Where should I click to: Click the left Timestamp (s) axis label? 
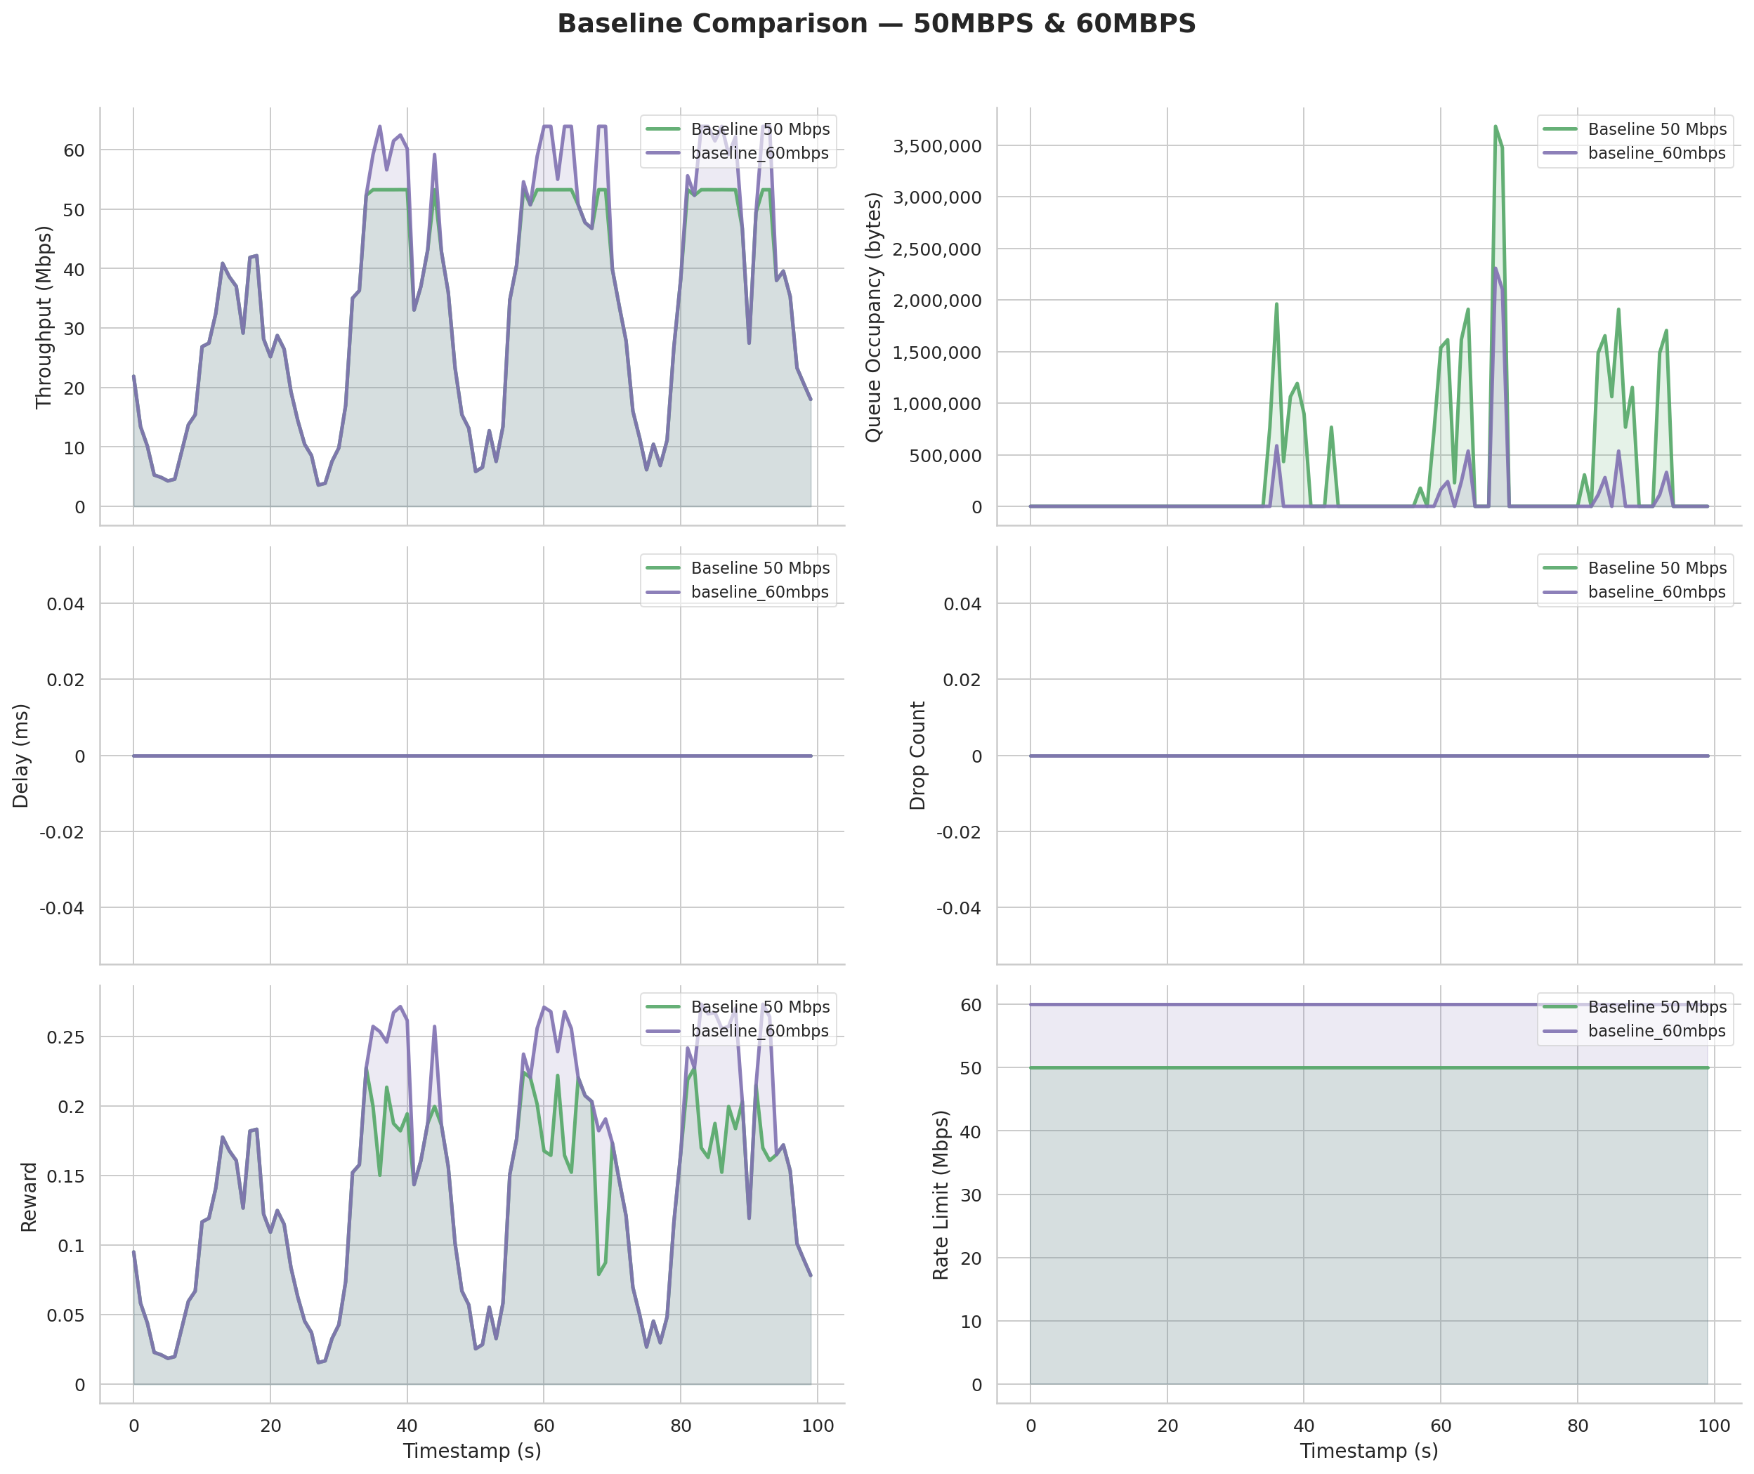coord(472,1451)
